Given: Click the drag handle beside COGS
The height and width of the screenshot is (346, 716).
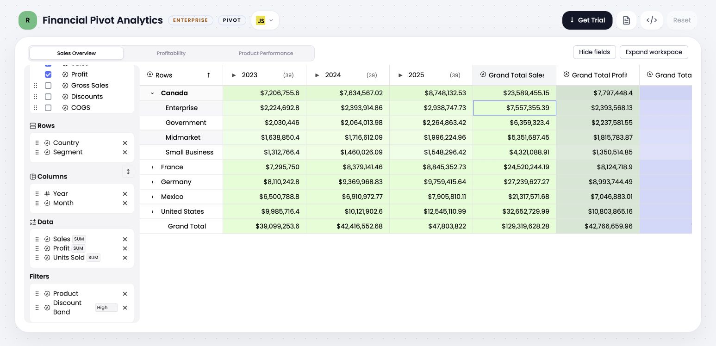Looking at the screenshot, I should tap(36, 108).
